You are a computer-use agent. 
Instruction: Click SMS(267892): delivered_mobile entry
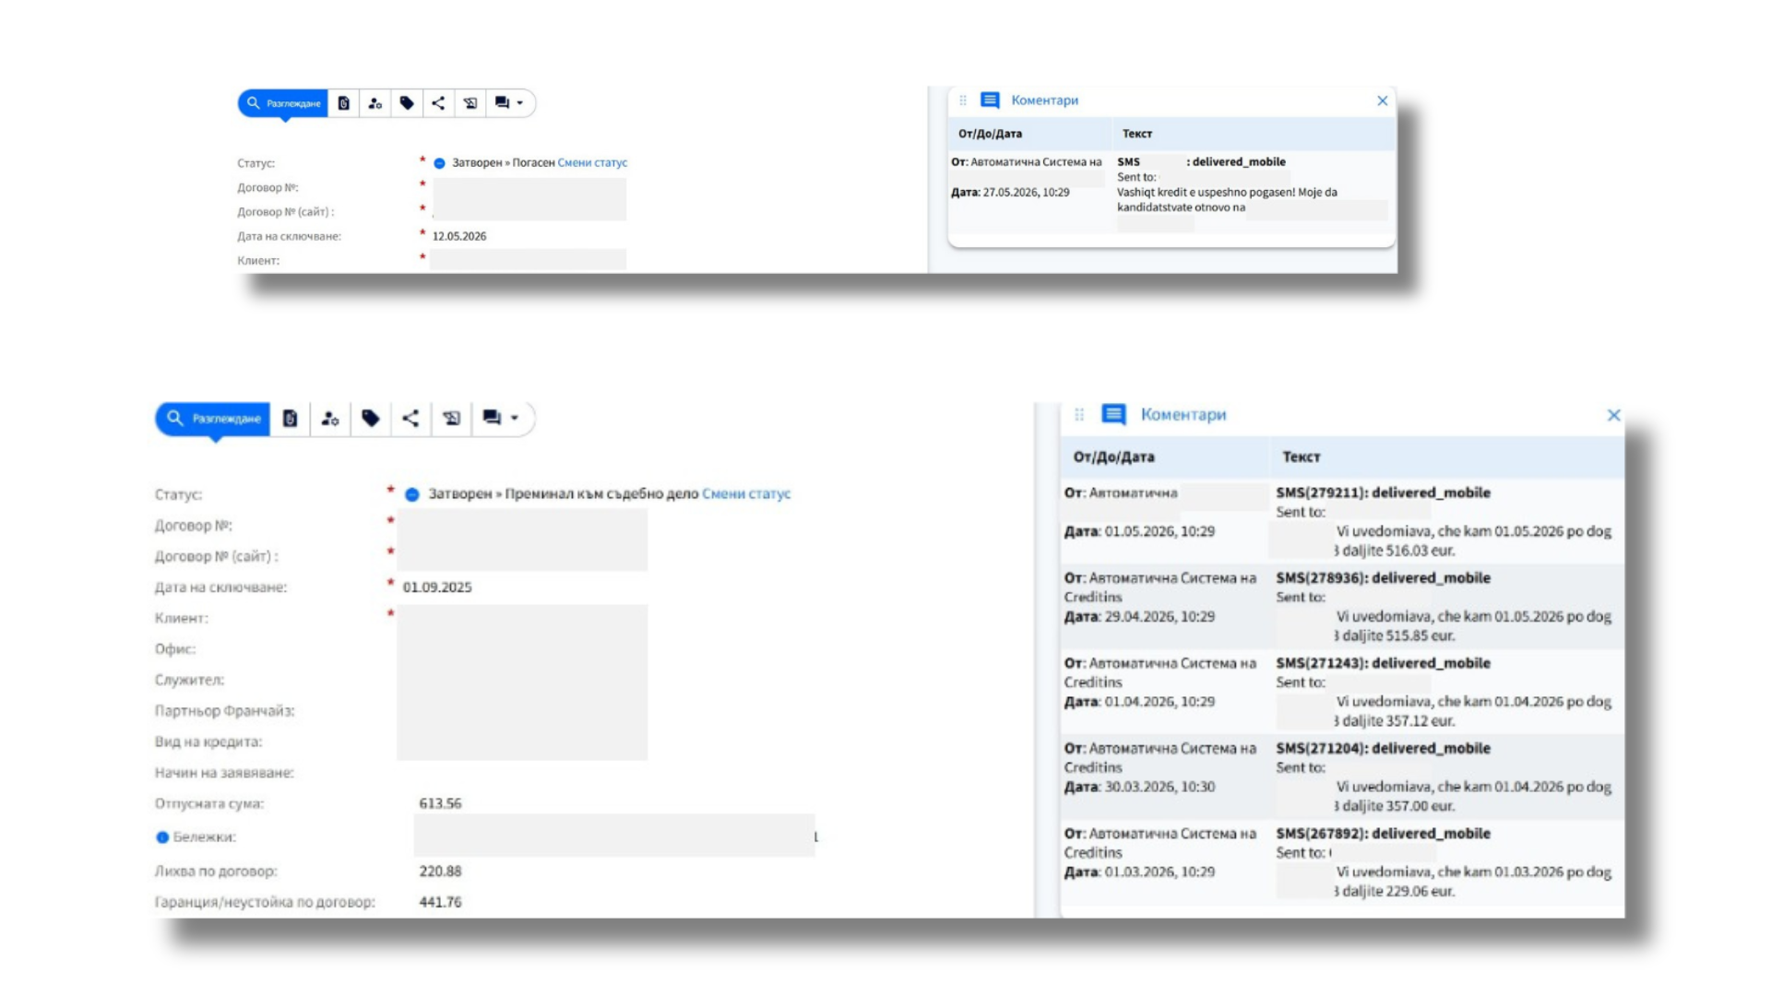tap(1383, 833)
